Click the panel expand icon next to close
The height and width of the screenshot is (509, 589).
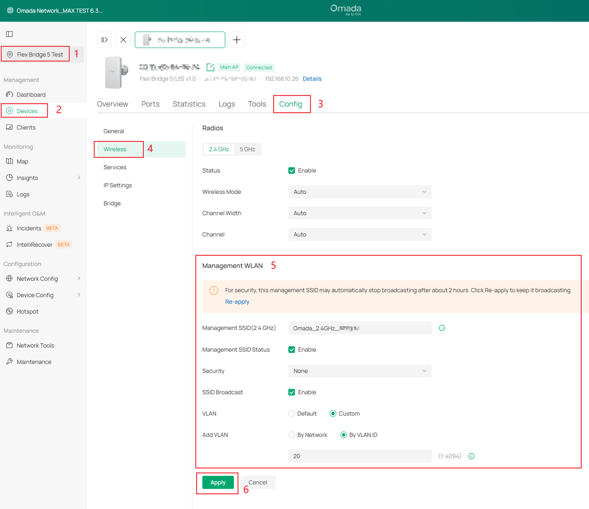(x=104, y=40)
